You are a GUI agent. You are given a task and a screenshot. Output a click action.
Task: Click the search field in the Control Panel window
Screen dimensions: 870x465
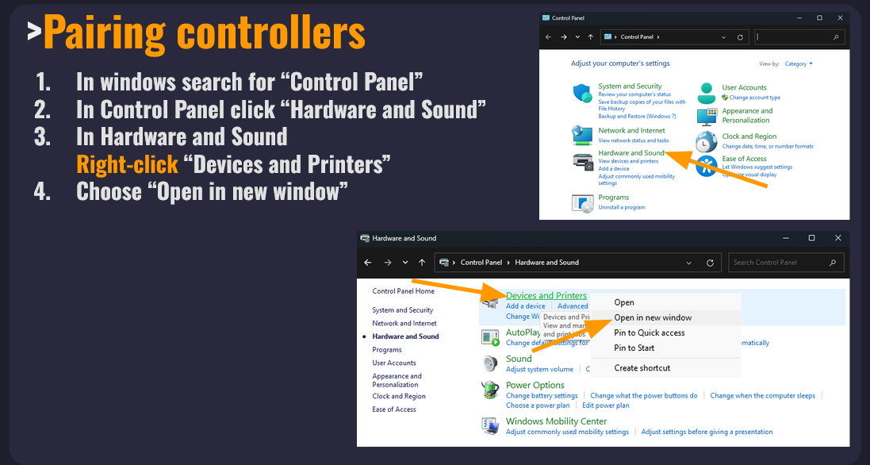tap(800, 37)
